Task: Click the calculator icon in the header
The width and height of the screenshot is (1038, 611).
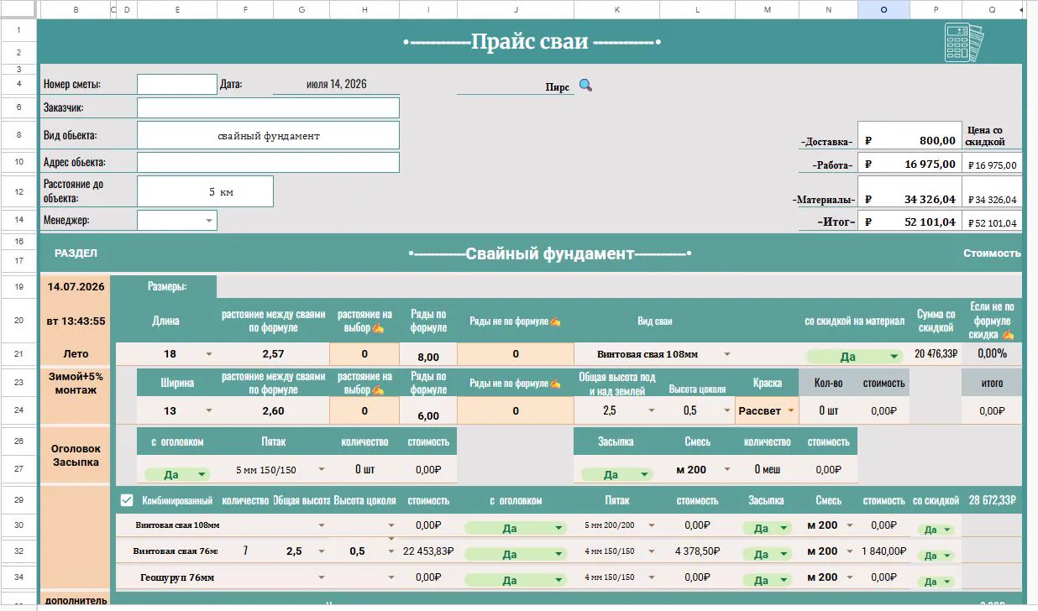Action: click(x=963, y=42)
